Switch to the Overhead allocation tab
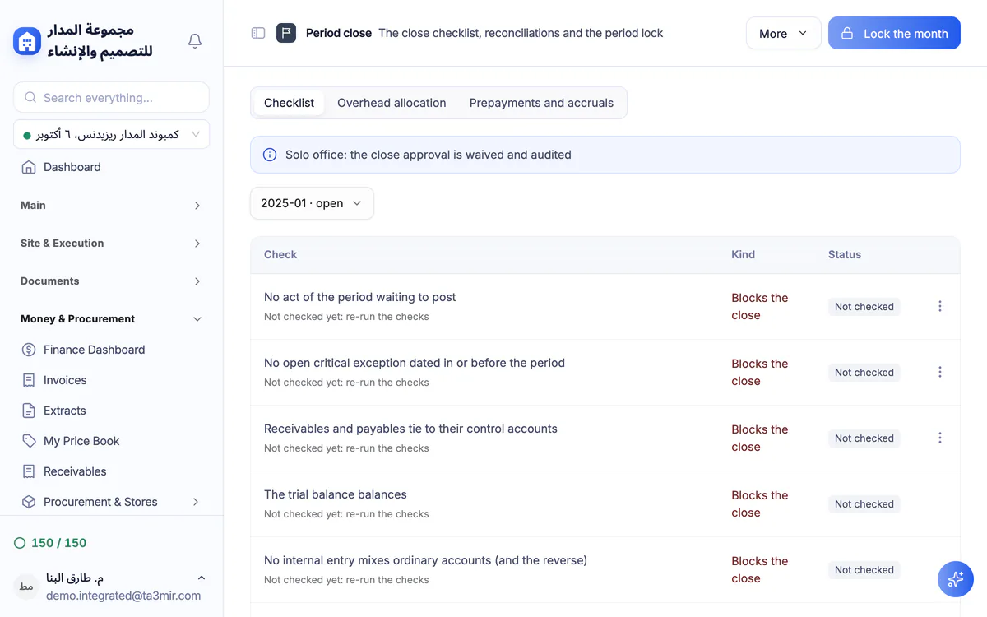The width and height of the screenshot is (987, 617). point(392,103)
